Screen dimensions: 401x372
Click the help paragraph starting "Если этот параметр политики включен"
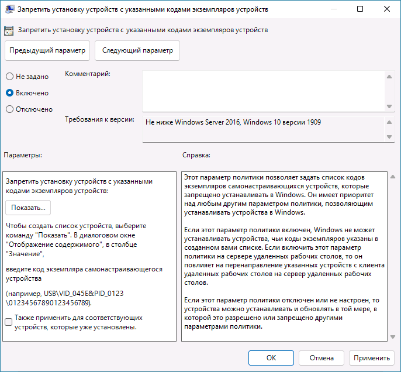click(x=284, y=256)
